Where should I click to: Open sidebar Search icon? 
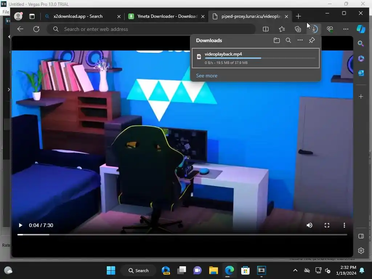(361, 44)
